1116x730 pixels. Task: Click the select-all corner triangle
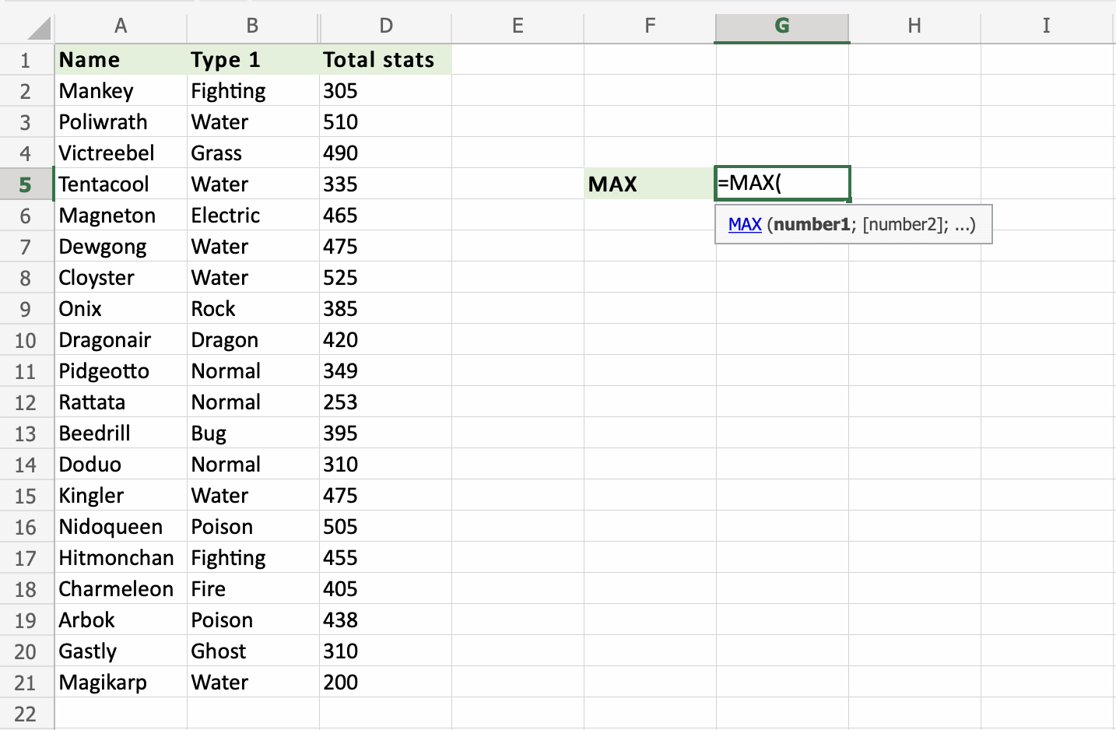[x=38, y=29]
